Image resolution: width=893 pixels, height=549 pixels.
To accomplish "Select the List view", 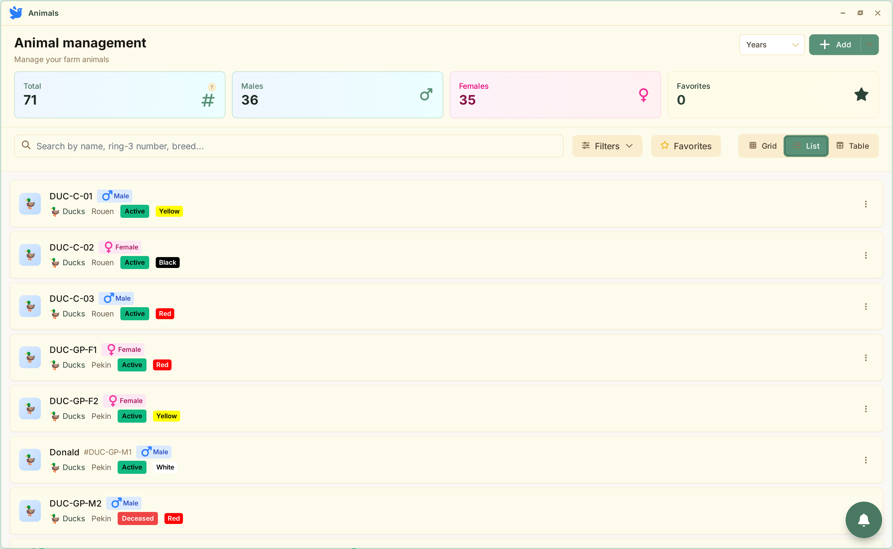I will (x=806, y=146).
